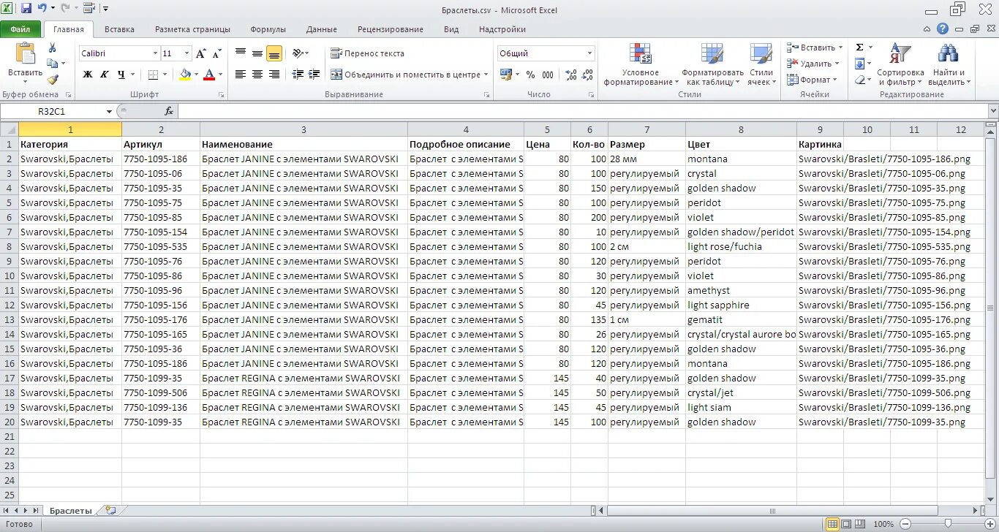Click the AutoSum sigma icon
This screenshot has width=999, height=532.
tap(860, 47)
